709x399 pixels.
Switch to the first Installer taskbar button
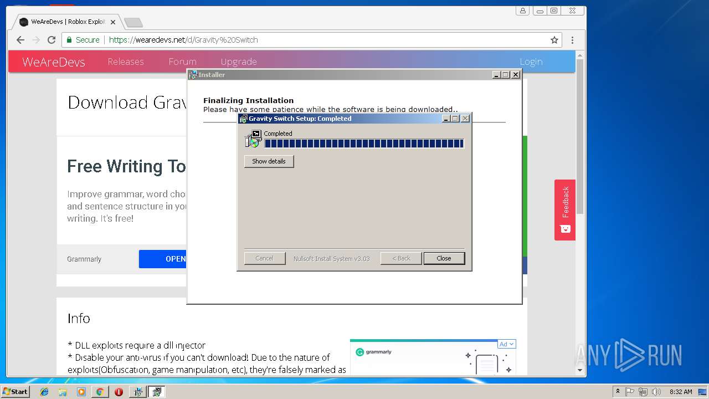138,392
